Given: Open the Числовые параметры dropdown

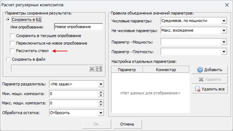Looking at the screenshot, I should point(223,21).
